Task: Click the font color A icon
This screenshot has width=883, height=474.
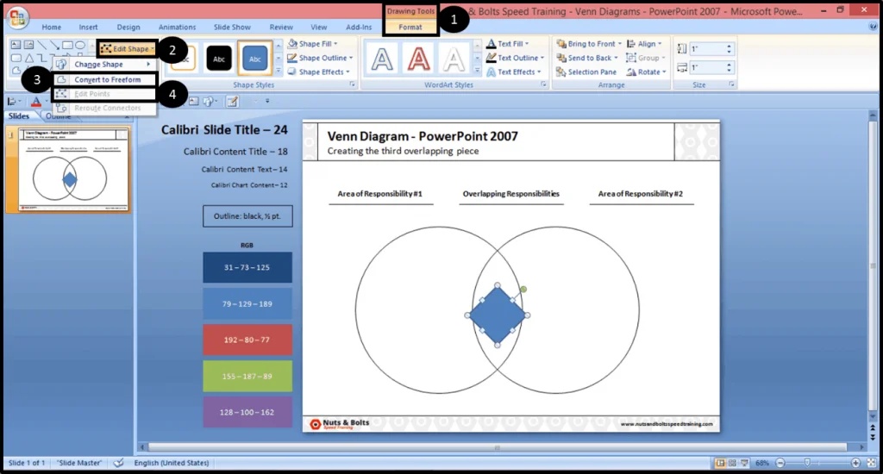Action: point(36,102)
